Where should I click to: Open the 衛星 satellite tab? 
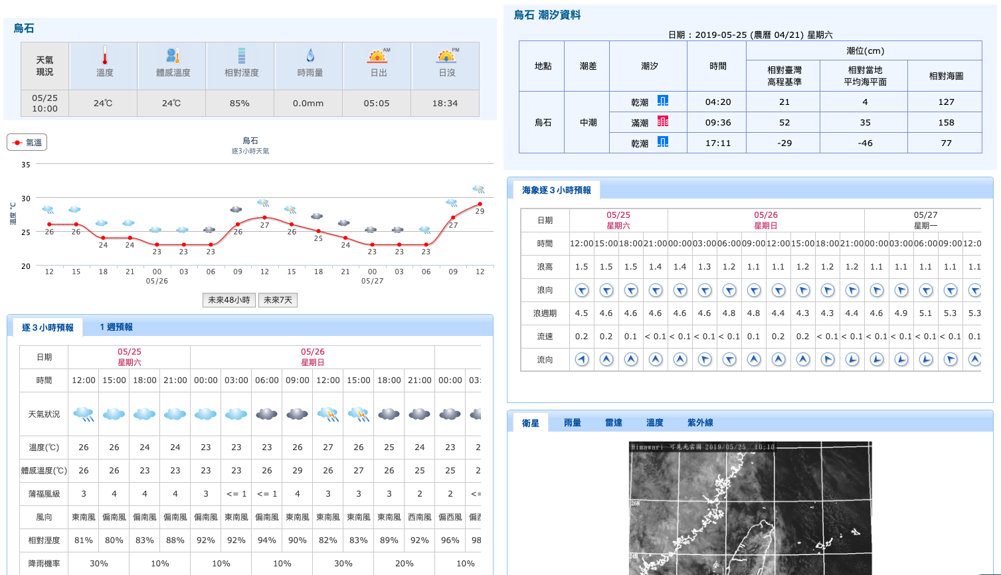531,423
